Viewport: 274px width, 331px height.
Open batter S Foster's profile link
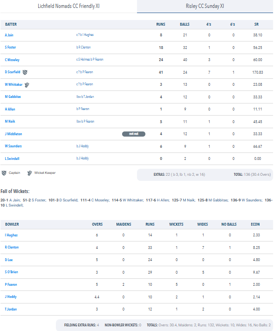coord(10,47)
